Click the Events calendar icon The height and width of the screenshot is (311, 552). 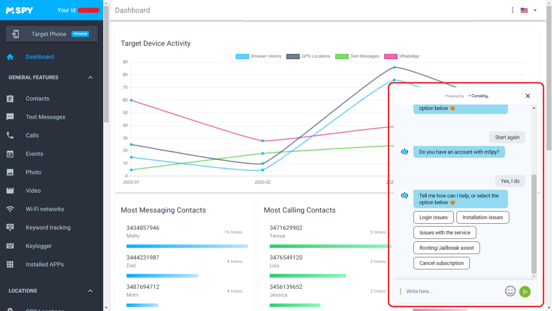point(10,154)
